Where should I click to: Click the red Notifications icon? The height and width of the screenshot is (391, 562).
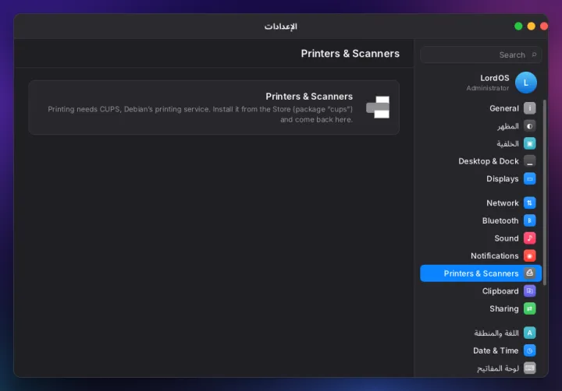coord(529,255)
